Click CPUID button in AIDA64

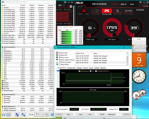click(102, 114)
